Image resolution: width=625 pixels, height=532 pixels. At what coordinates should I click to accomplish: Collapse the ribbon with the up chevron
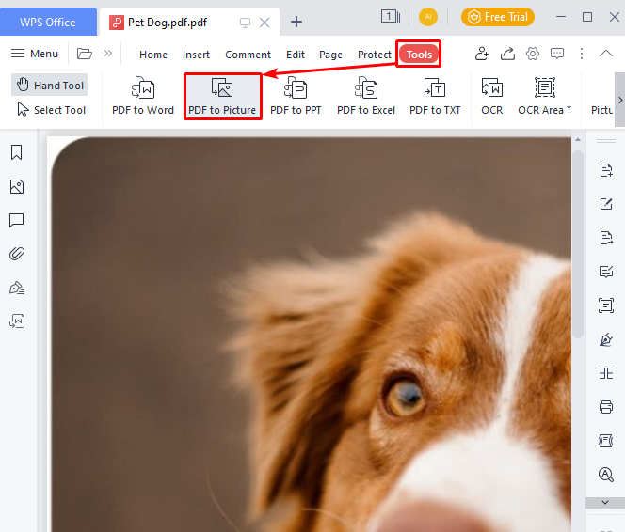pyautogui.click(x=606, y=54)
